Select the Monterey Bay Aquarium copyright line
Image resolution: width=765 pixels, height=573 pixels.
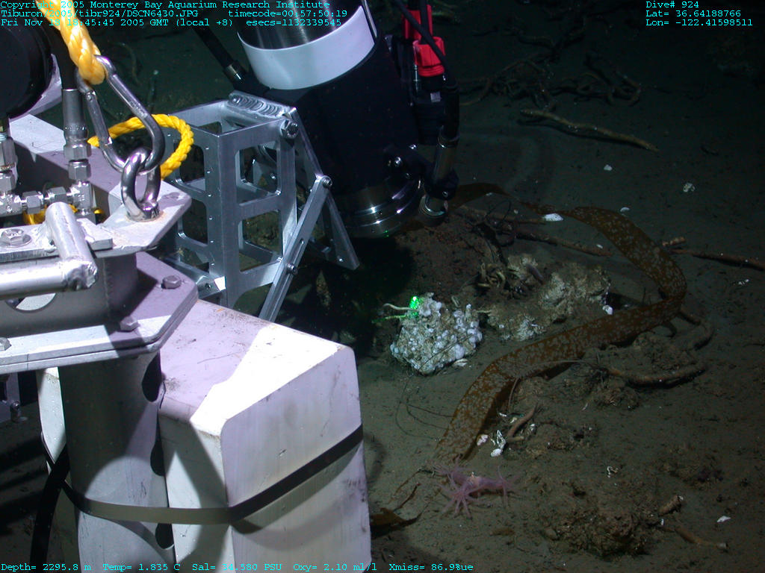click(164, 4)
